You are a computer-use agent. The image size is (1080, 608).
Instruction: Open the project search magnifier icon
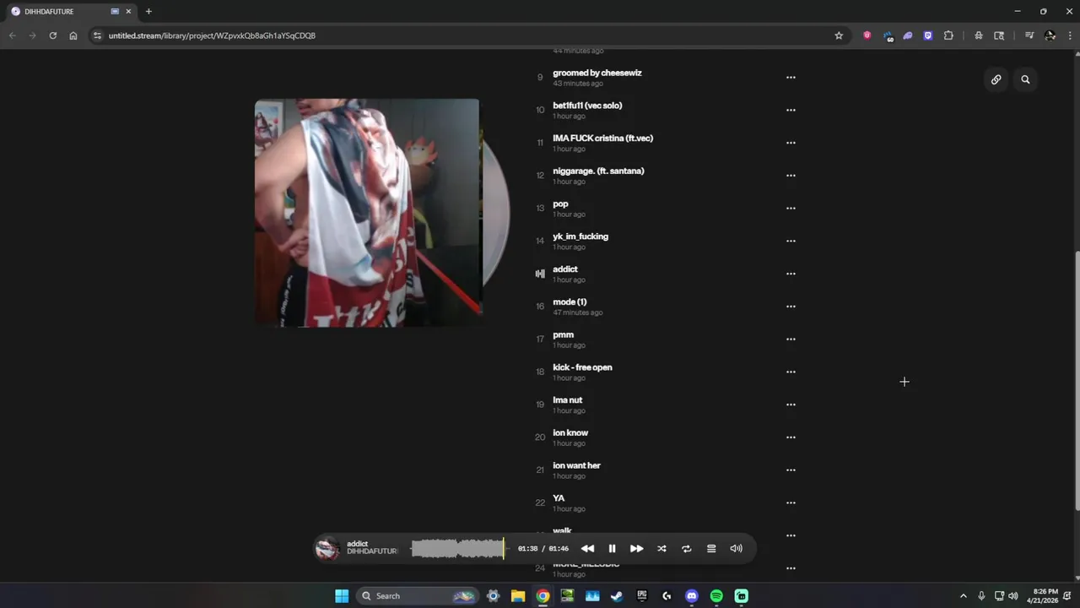tap(1025, 79)
